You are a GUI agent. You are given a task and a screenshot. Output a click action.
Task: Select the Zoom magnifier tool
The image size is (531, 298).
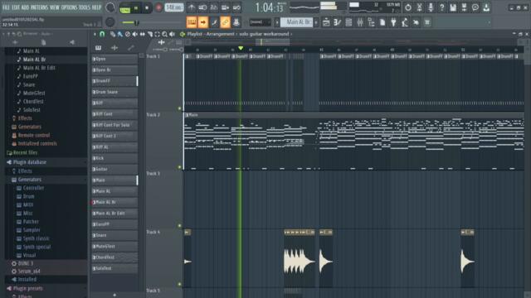[164, 34]
